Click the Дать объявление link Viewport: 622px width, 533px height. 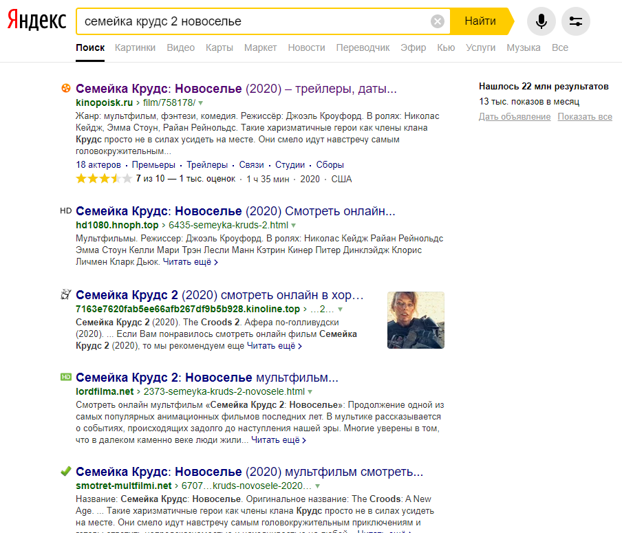point(515,117)
